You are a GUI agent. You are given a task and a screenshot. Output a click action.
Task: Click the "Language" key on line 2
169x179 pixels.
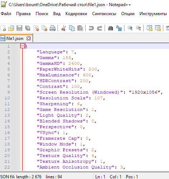pyautogui.click(x=51, y=52)
